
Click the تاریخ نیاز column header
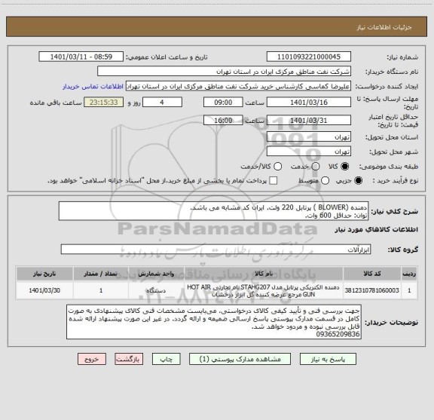[44, 274]
